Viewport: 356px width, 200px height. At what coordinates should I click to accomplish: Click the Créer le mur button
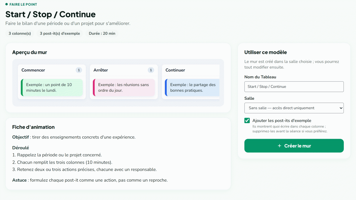pos(294,146)
